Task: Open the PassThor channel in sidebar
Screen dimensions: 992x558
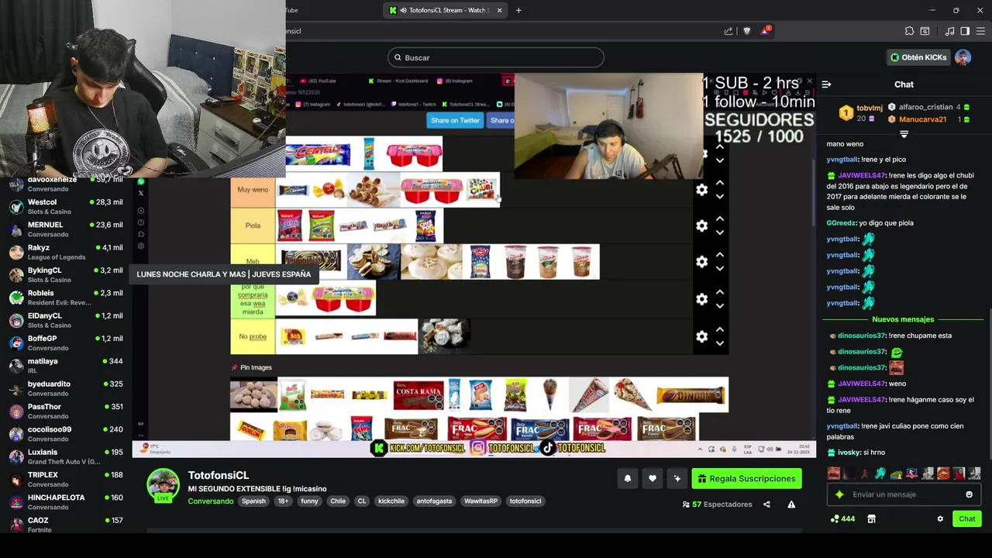Action: coord(65,411)
